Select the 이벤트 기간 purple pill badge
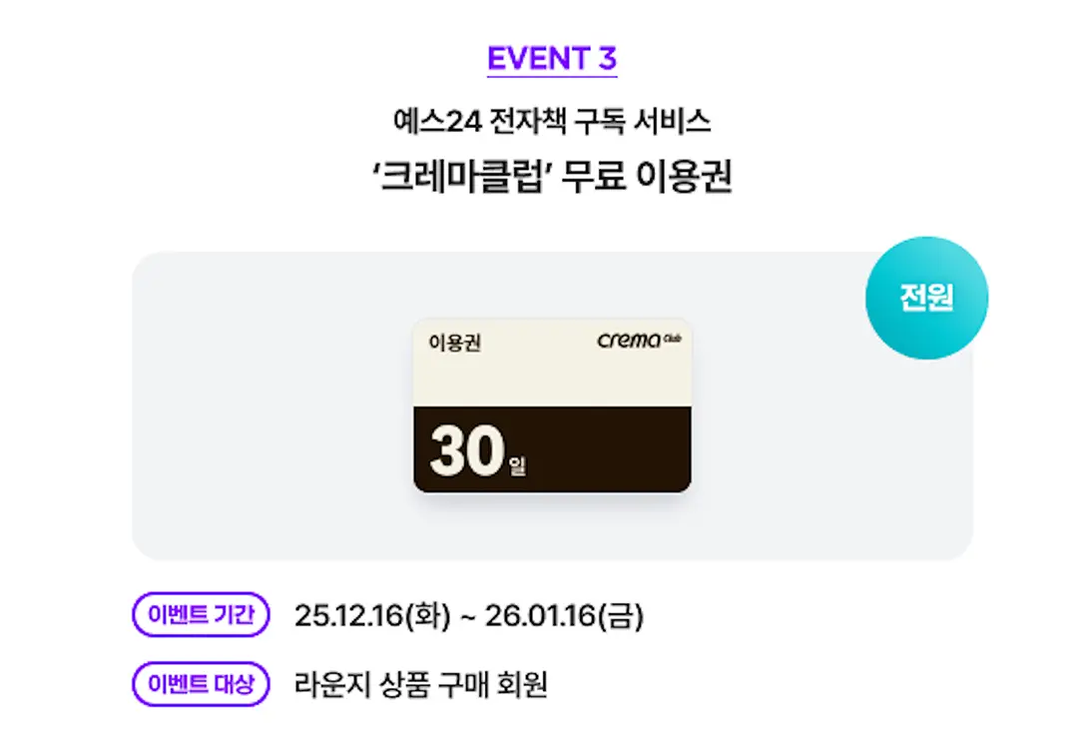1078x749 pixels. (x=201, y=615)
